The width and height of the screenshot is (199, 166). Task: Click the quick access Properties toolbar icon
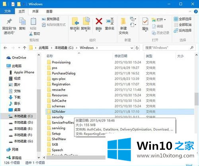coord(13,4)
